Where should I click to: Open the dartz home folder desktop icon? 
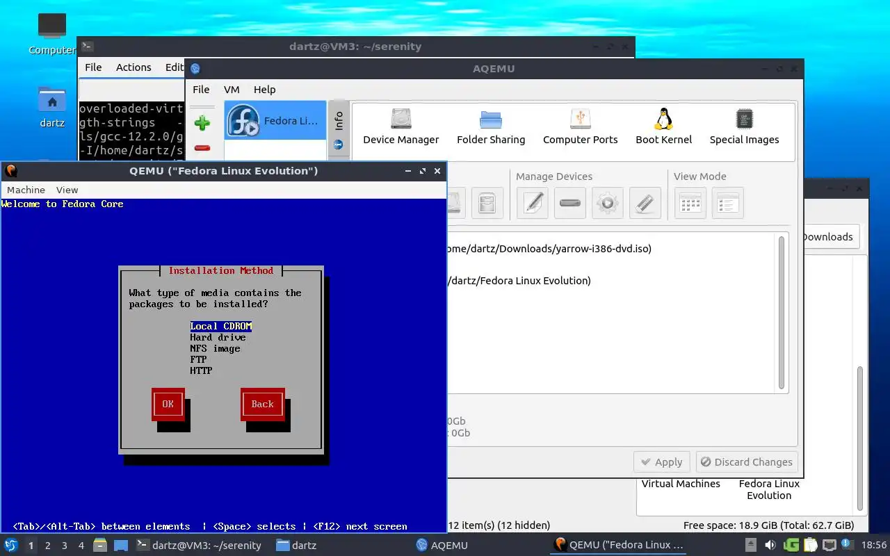click(x=52, y=108)
